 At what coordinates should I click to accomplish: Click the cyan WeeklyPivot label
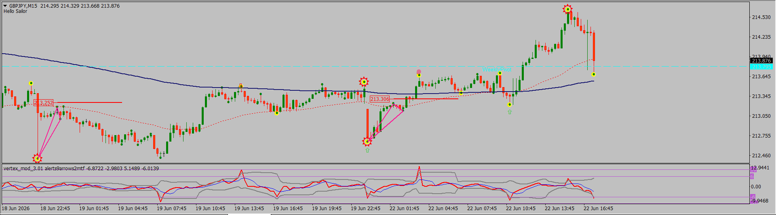click(496, 69)
